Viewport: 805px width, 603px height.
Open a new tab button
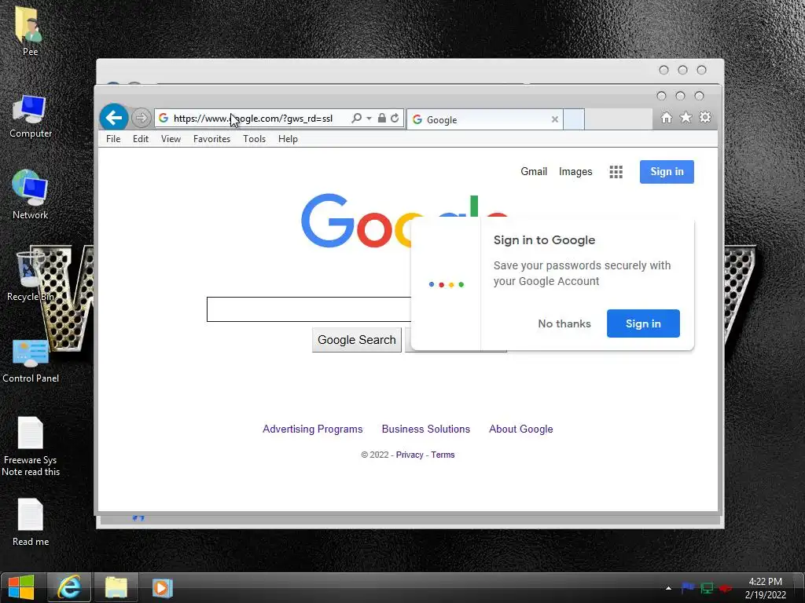click(x=574, y=119)
